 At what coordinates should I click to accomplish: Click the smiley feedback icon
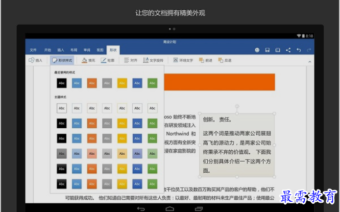pyautogui.click(x=257, y=50)
